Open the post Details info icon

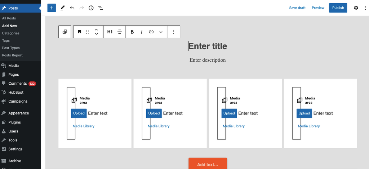(x=91, y=8)
